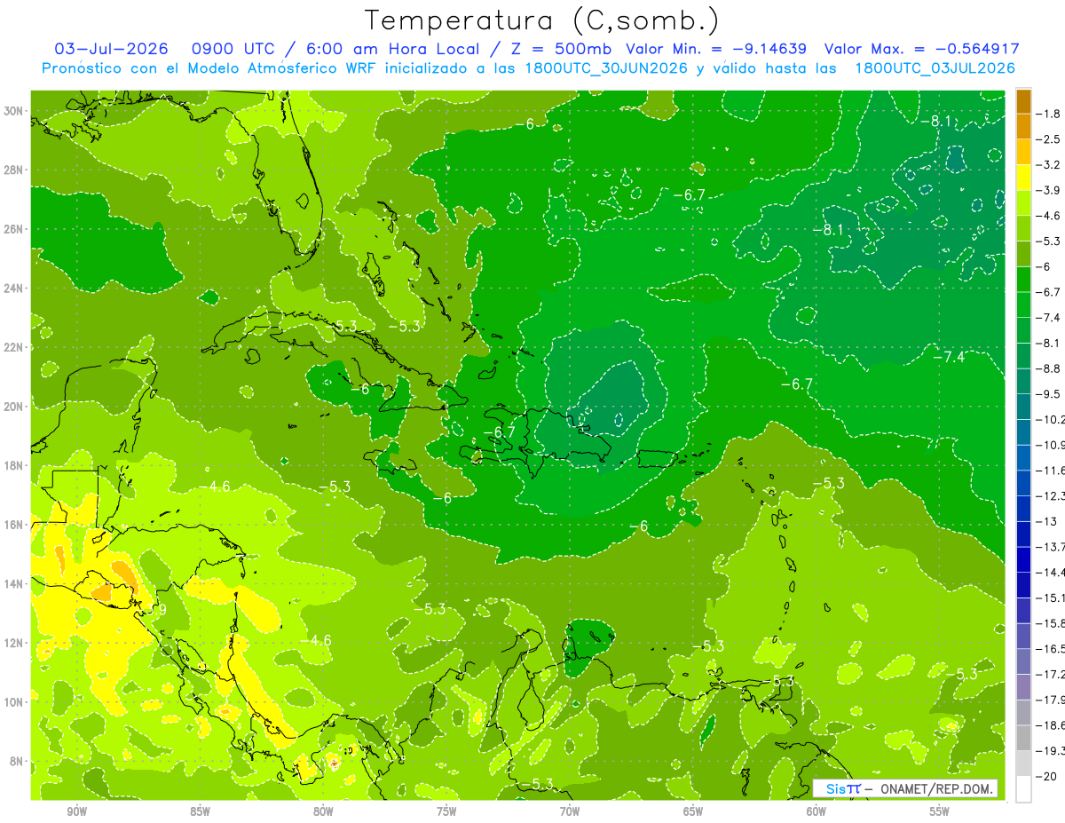
Task: Click the "75W" longitude axis label
Action: 446,812
